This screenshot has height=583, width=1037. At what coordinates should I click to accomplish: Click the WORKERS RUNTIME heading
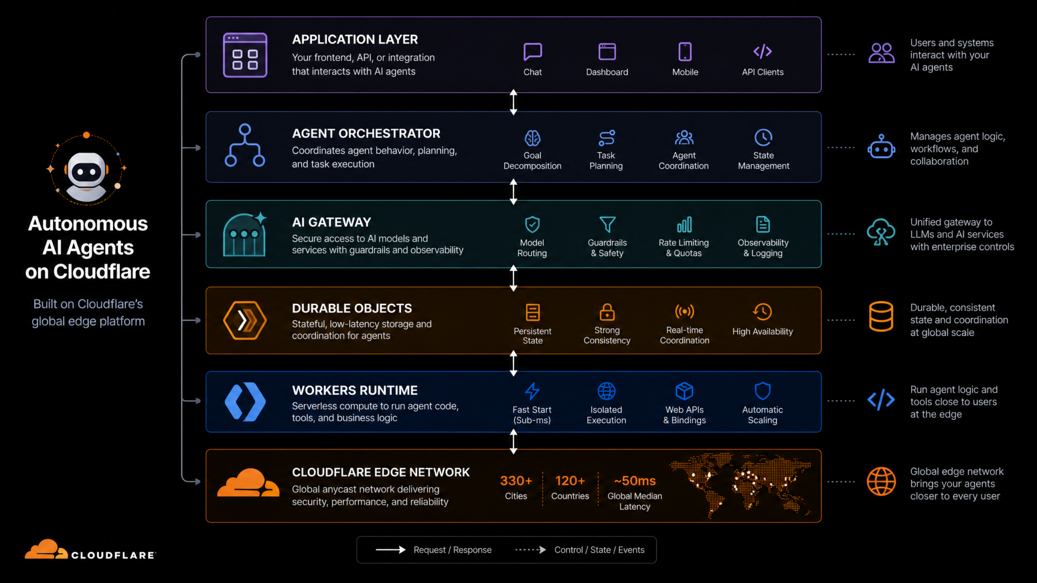coord(355,390)
